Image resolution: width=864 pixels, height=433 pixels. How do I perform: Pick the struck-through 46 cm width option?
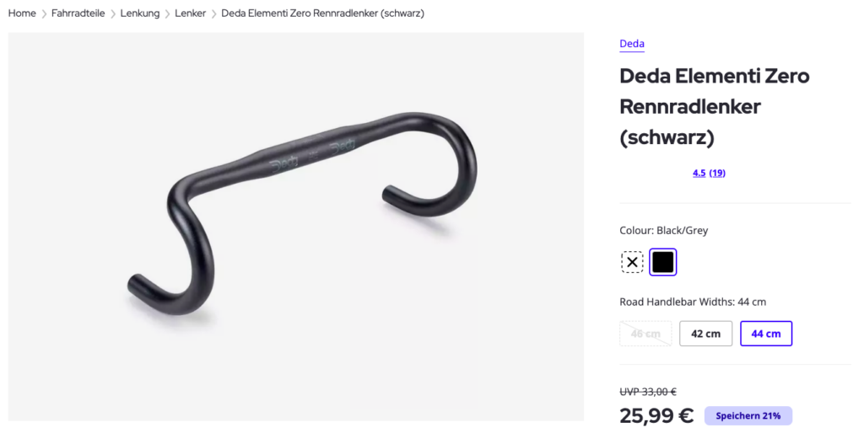(x=645, y=334)
